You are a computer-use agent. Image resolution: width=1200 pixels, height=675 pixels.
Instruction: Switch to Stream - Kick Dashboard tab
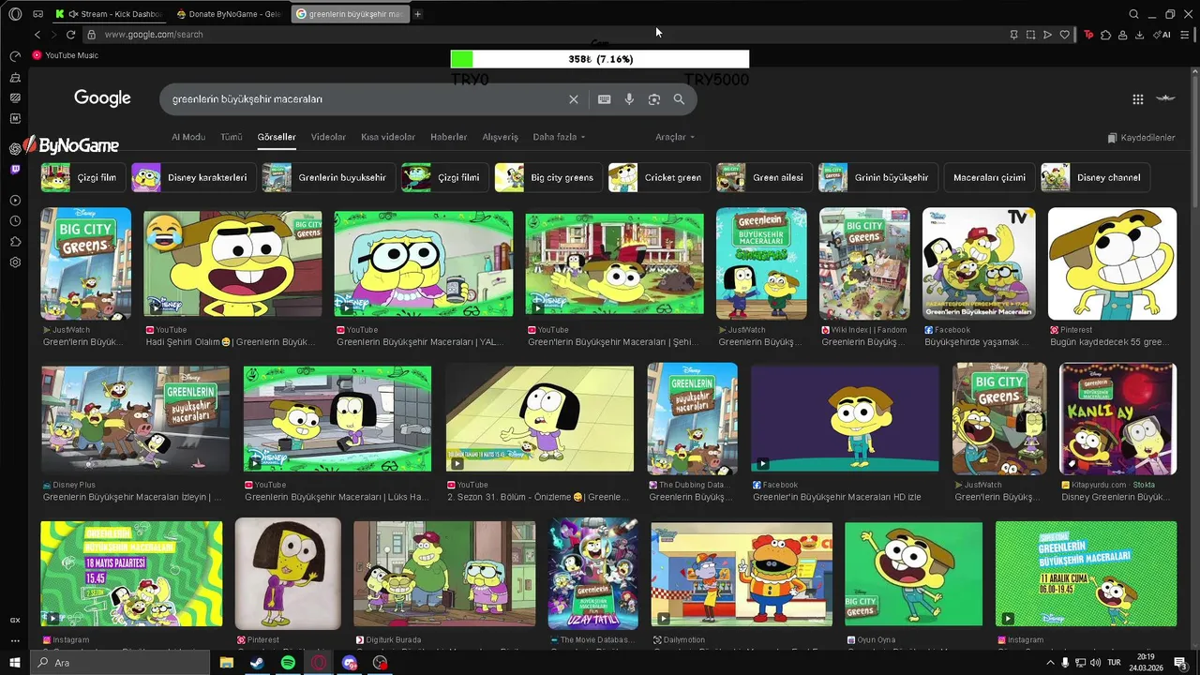109,14
